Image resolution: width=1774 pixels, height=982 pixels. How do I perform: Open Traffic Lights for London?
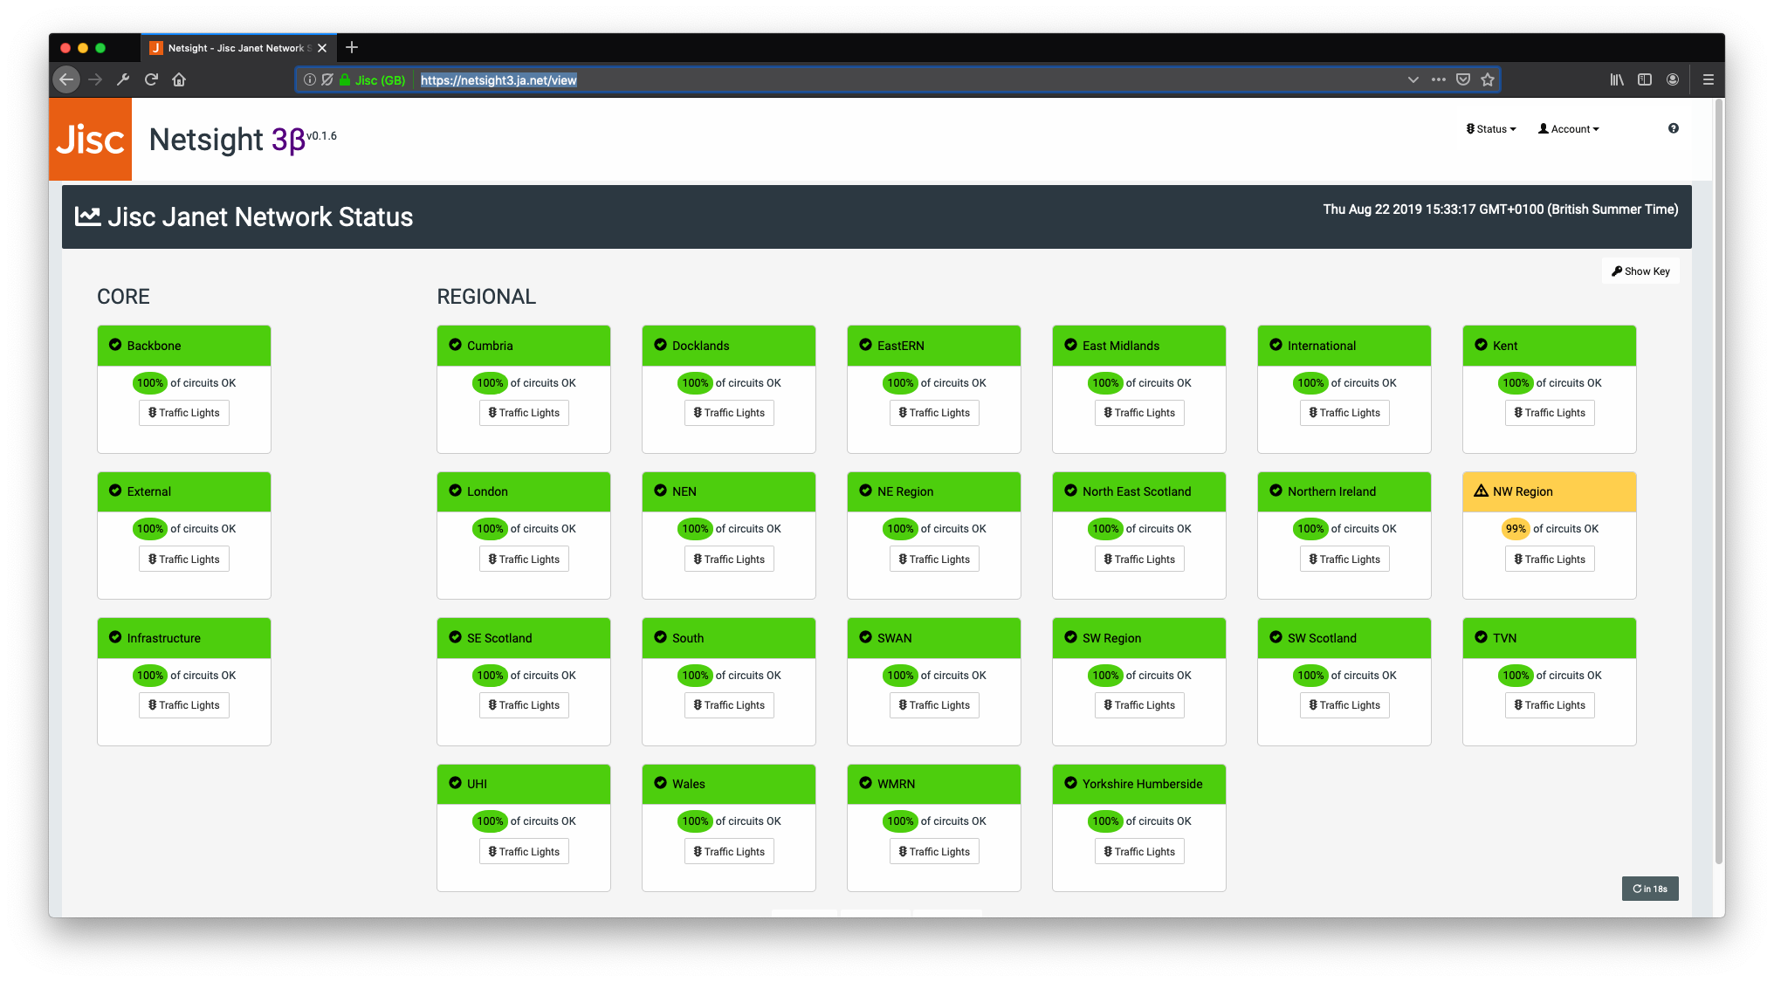click(x=524, y=559)
